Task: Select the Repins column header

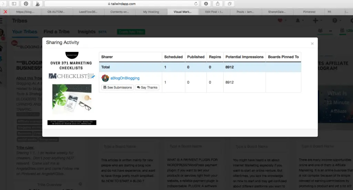Action: 215,57
